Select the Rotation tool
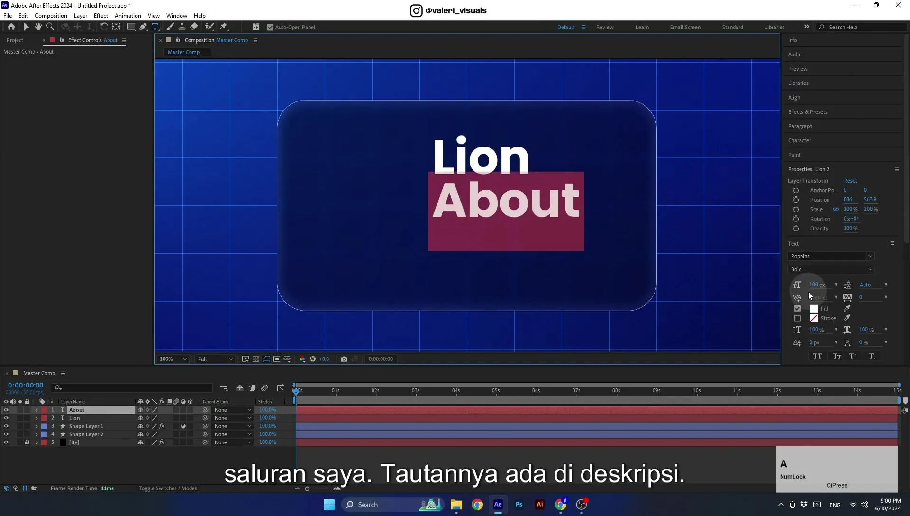 tap(104, 27)
